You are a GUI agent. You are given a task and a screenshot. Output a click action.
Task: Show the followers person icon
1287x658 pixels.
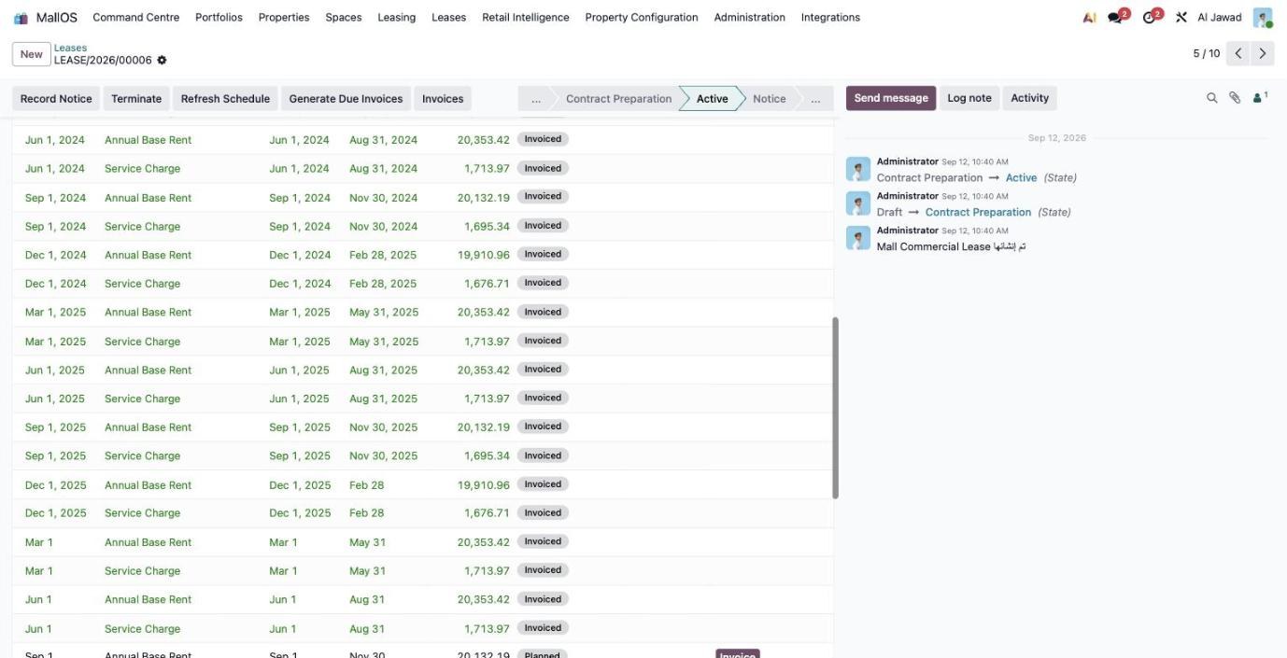(x=1259, y=97)
